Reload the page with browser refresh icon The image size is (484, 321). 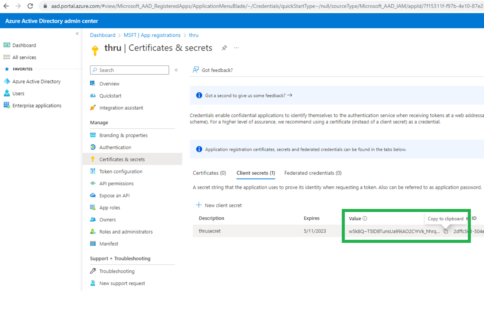point(30,6)
